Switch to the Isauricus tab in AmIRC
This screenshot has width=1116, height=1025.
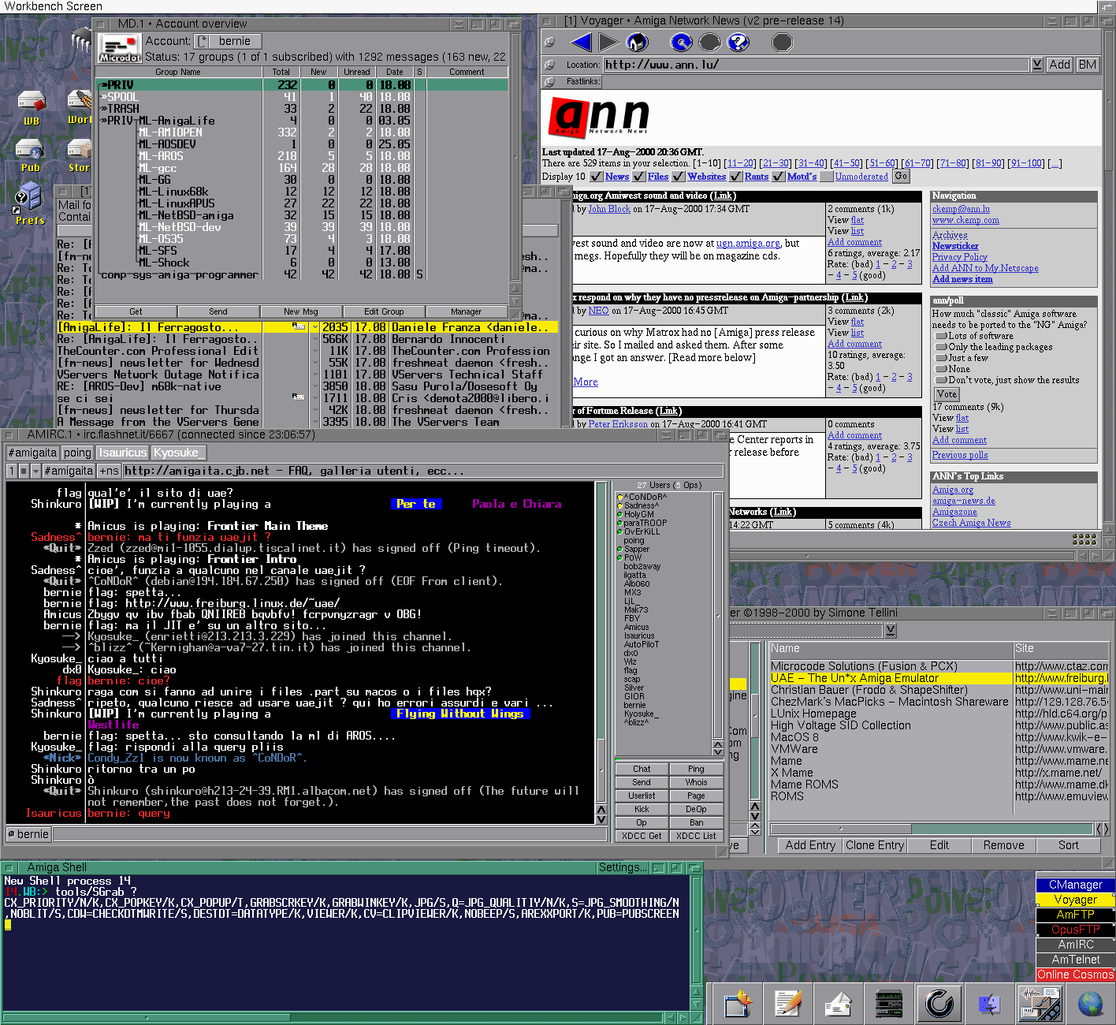pos(123,453)
